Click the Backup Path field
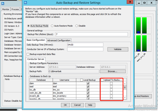Image resolution: width=158 pixels, height=111 pixels. [x=74, y=71]
